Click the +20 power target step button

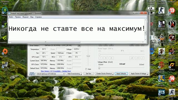(x=132, y=58)
